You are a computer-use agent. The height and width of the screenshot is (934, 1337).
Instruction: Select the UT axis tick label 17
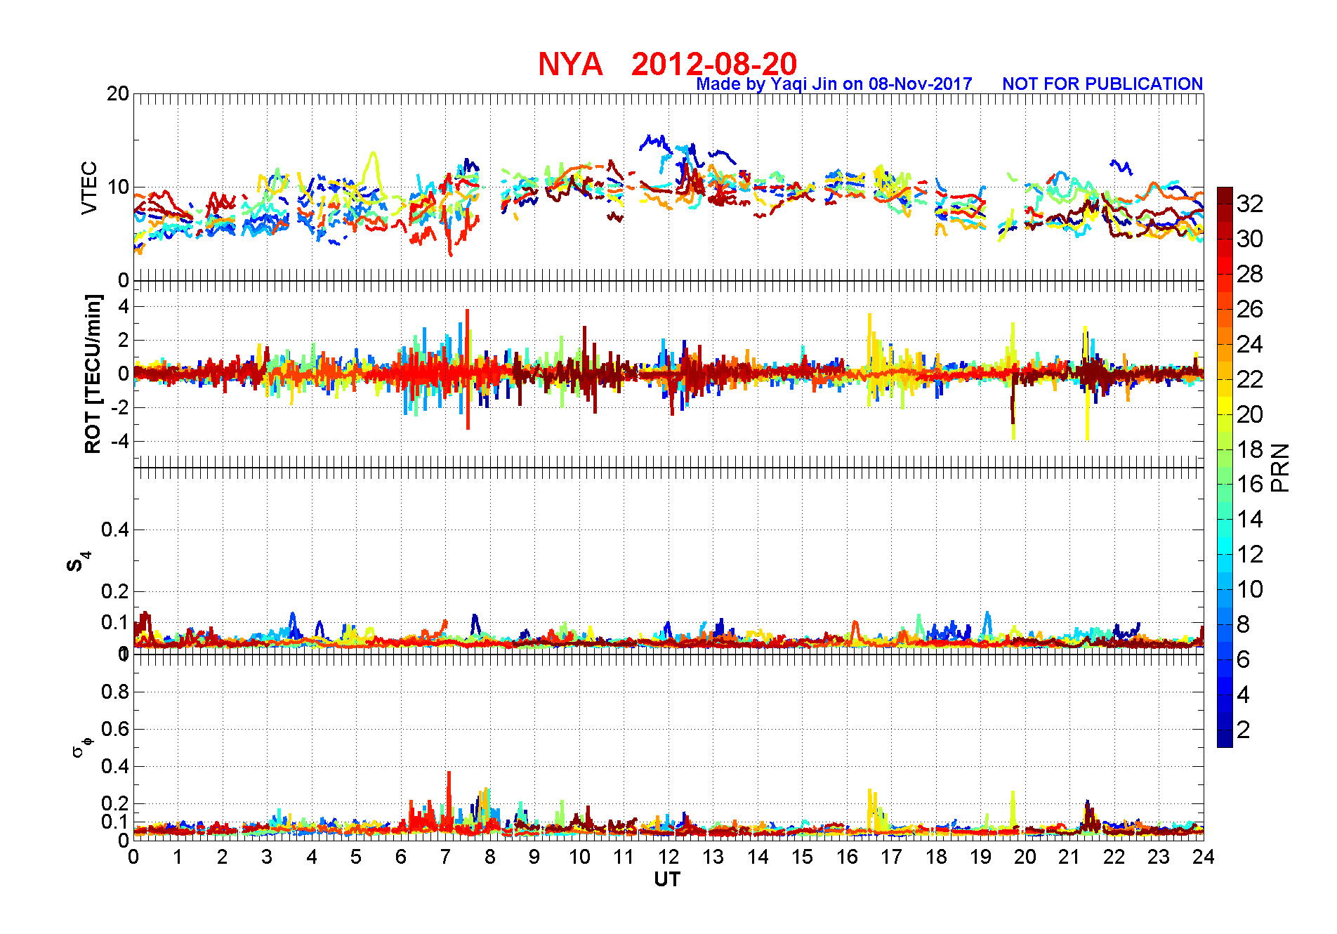click(891, 857)
